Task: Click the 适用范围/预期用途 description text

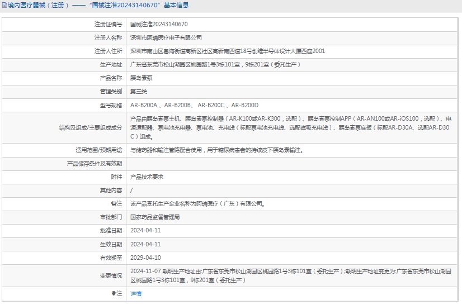Action: [x=216, y=150]
